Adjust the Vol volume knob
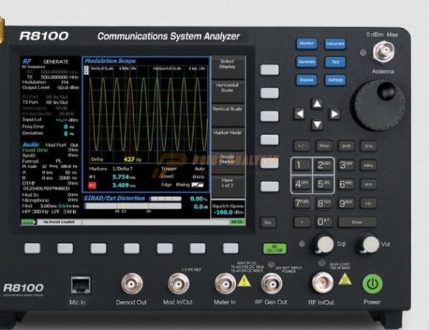This screenshot has height=330, width=429. tap(370, 244)
